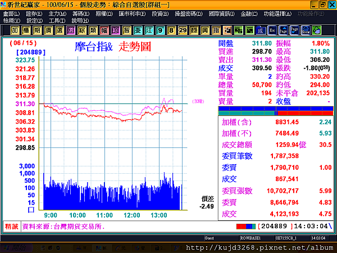This screenshot has width=337, height=253.
Task: Click the 類 (category) toolbar icon
Action: pos(93,30)
